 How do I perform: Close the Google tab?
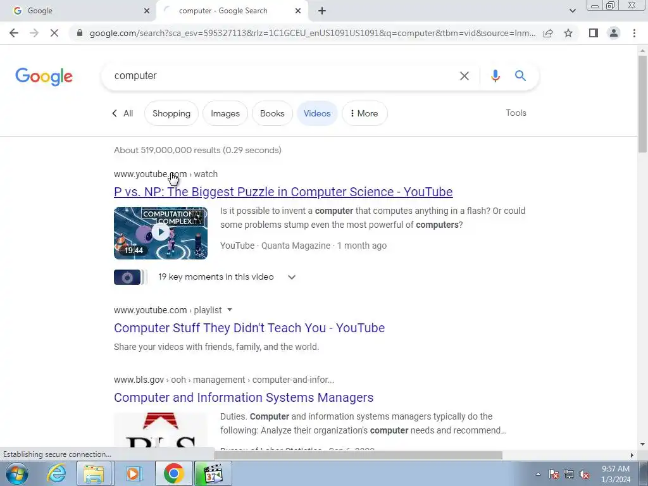(x=147, y=11)
